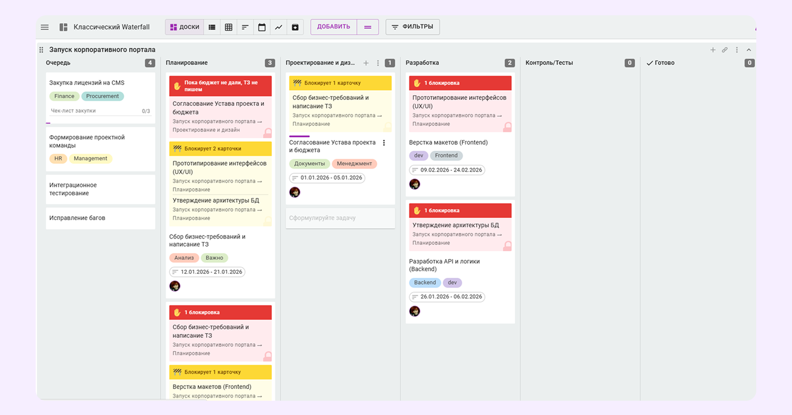Open the Проектирование column options menu
This screenshot has width=792, height=415.
[378, 63]
